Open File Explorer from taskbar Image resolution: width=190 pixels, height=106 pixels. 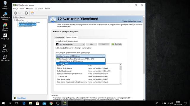point(31,103)
